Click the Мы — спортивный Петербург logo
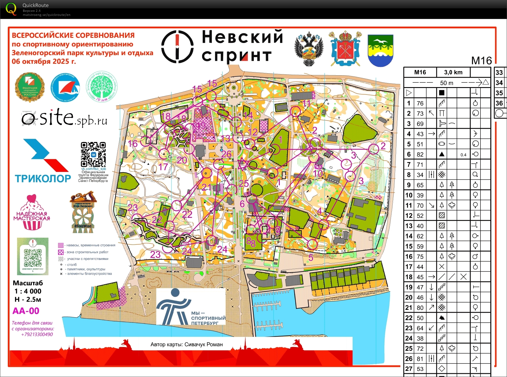Viewport: 507px width, 377px height. [191, 307]
